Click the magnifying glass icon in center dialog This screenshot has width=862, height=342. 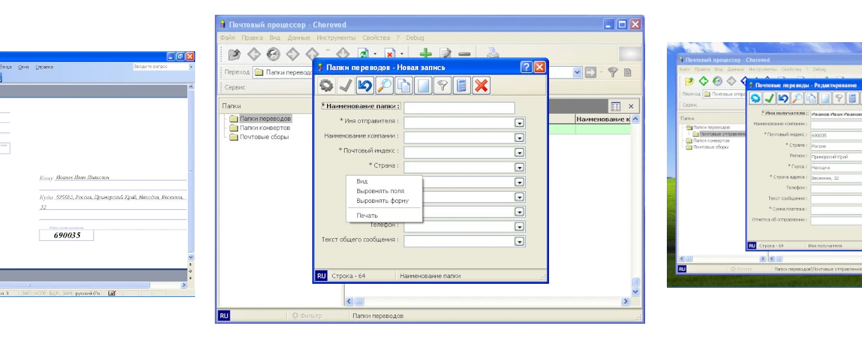tap(384, 86)
